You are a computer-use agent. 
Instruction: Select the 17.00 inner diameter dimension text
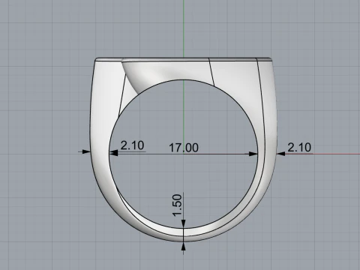coord(184,148)
